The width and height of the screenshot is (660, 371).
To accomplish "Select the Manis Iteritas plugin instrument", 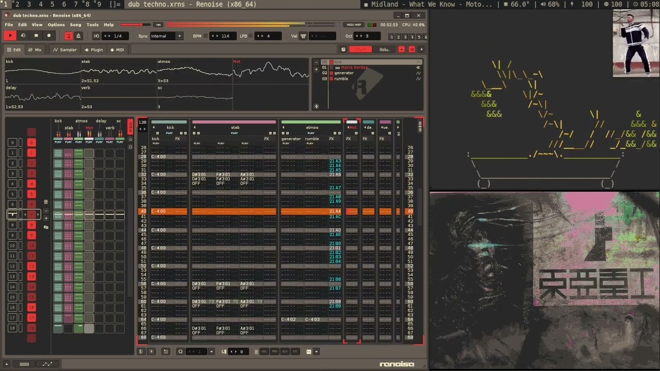I will pos(371,68).
